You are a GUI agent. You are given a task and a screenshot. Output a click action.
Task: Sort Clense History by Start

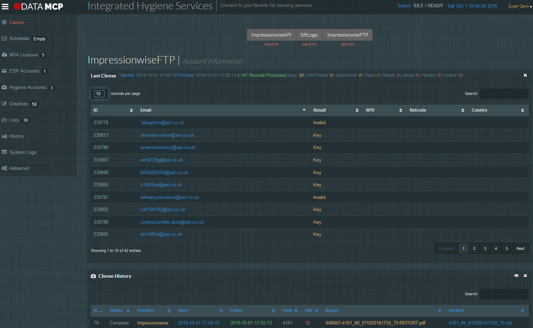coord(201,311)
